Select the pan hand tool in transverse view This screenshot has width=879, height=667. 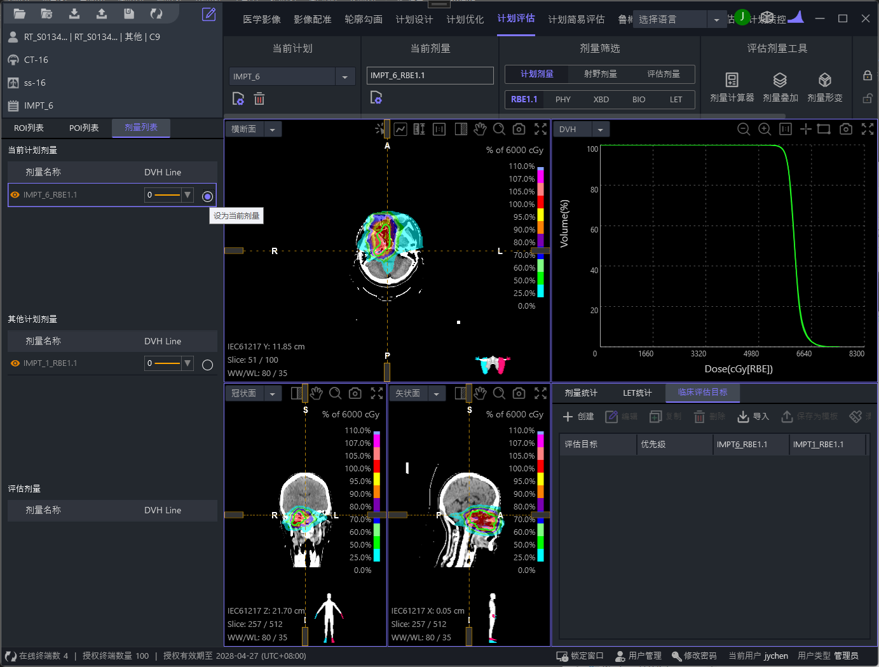point(480,129)
